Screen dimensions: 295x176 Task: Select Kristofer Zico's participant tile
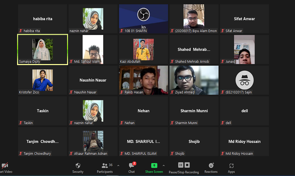tap(43, 80)
